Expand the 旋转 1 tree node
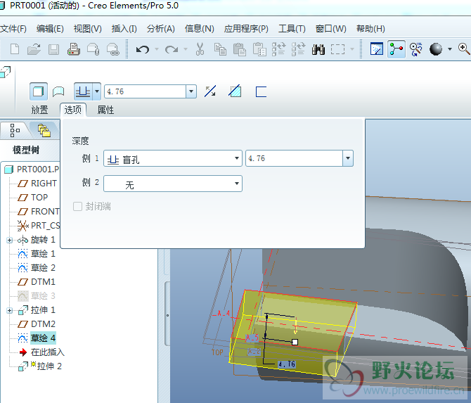Screen dimensions: 471x403 (9, 240)
